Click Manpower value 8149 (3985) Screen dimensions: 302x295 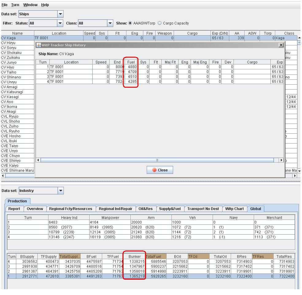[x=110, y=227]
